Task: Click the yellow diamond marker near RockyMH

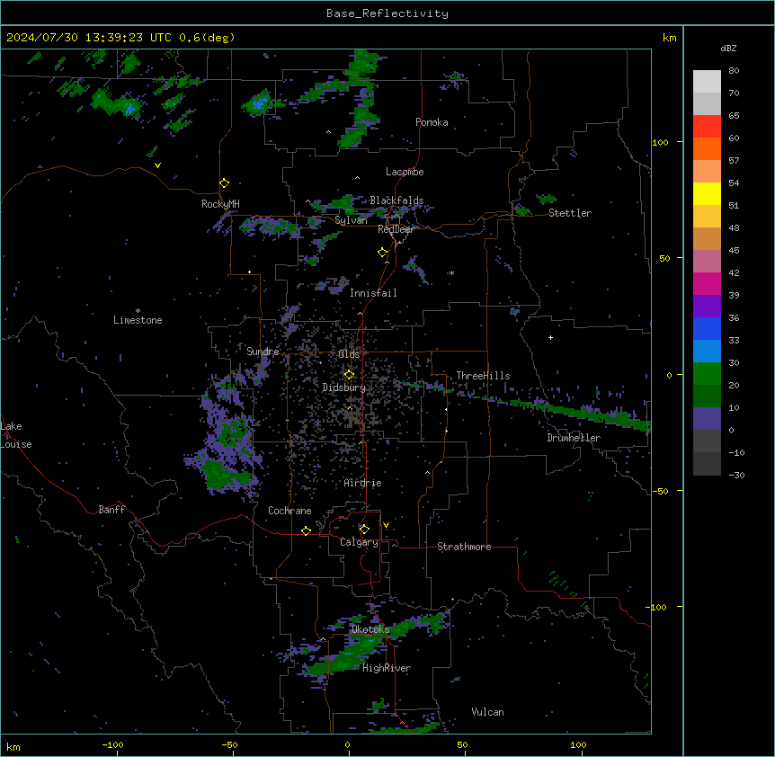Action: click(x=225, y=183)
